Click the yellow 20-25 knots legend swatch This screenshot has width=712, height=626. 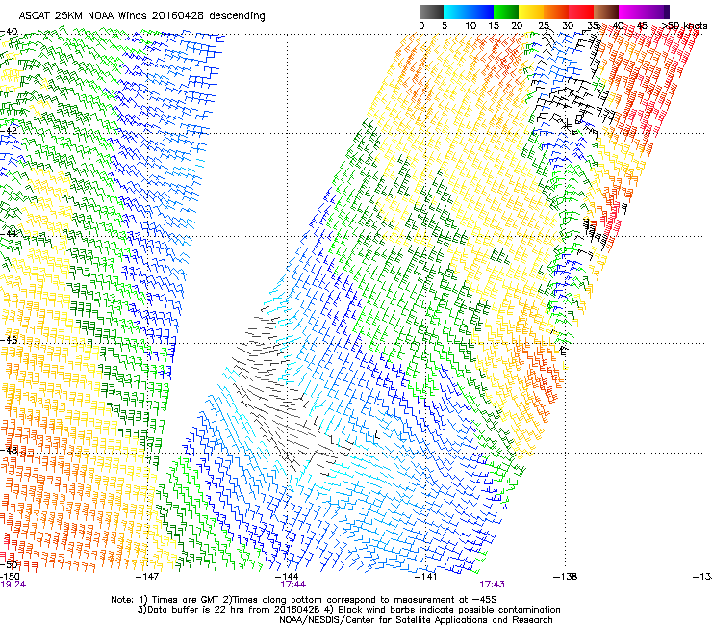coord(531,12)
